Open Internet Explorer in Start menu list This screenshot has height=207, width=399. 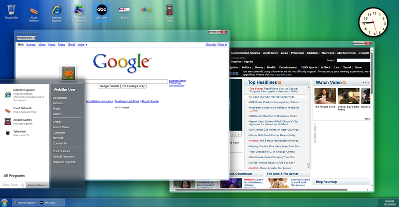click(x=24, y=95)
